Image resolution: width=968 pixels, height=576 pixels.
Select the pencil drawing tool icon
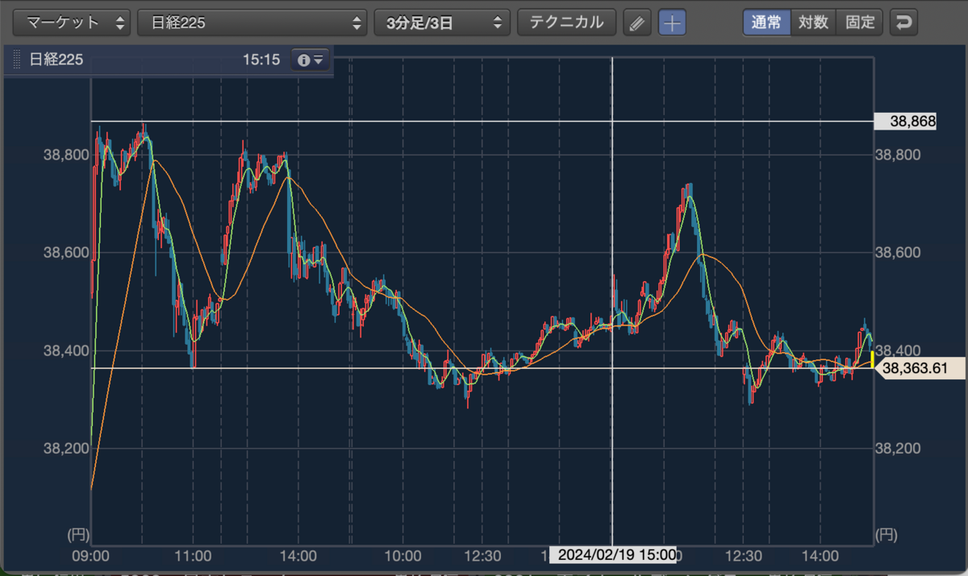click(637, 23)
